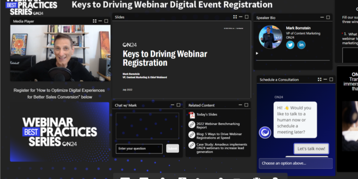
Task: Click the link icon beside Blog: 5 Ways
Action: [x=192, y=135]
